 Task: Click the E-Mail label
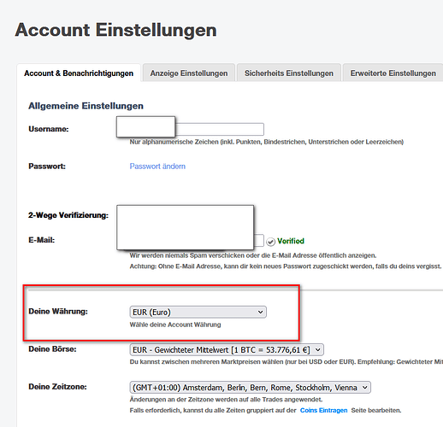tap(42, 240)
